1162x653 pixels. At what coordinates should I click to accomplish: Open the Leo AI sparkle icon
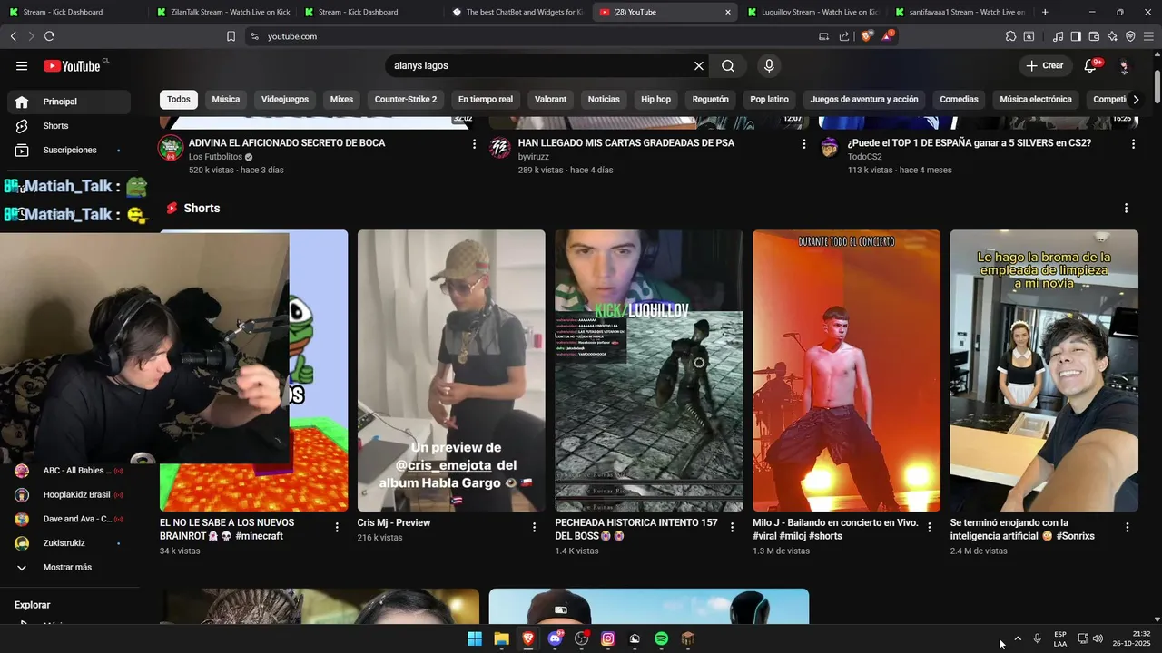1112,36
